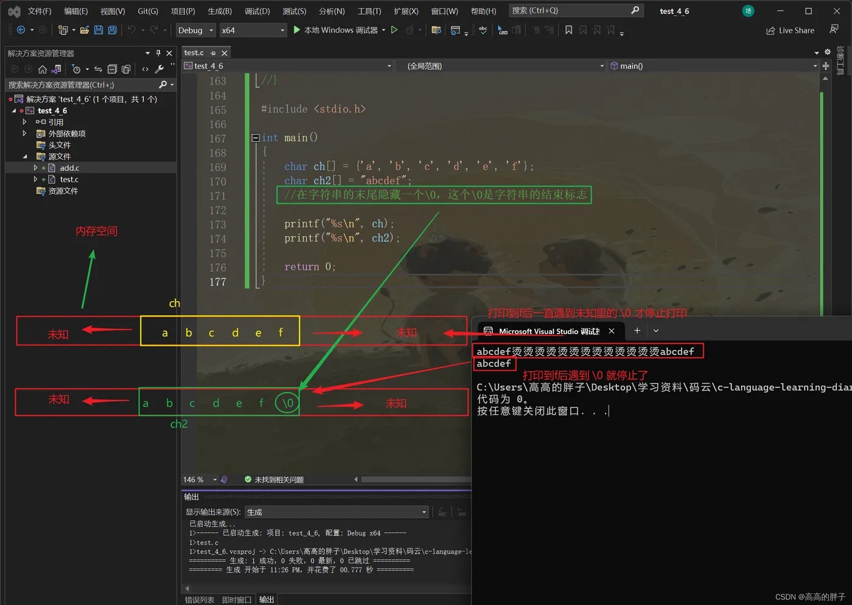The width and height of the screenshot is (852, 605).
Task: Open the 文件(F) menu
Action: [40, 11]
